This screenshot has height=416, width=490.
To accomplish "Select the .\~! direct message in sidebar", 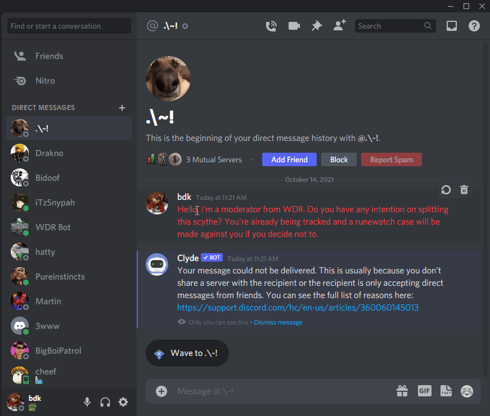I will click(x=69, y=128).
